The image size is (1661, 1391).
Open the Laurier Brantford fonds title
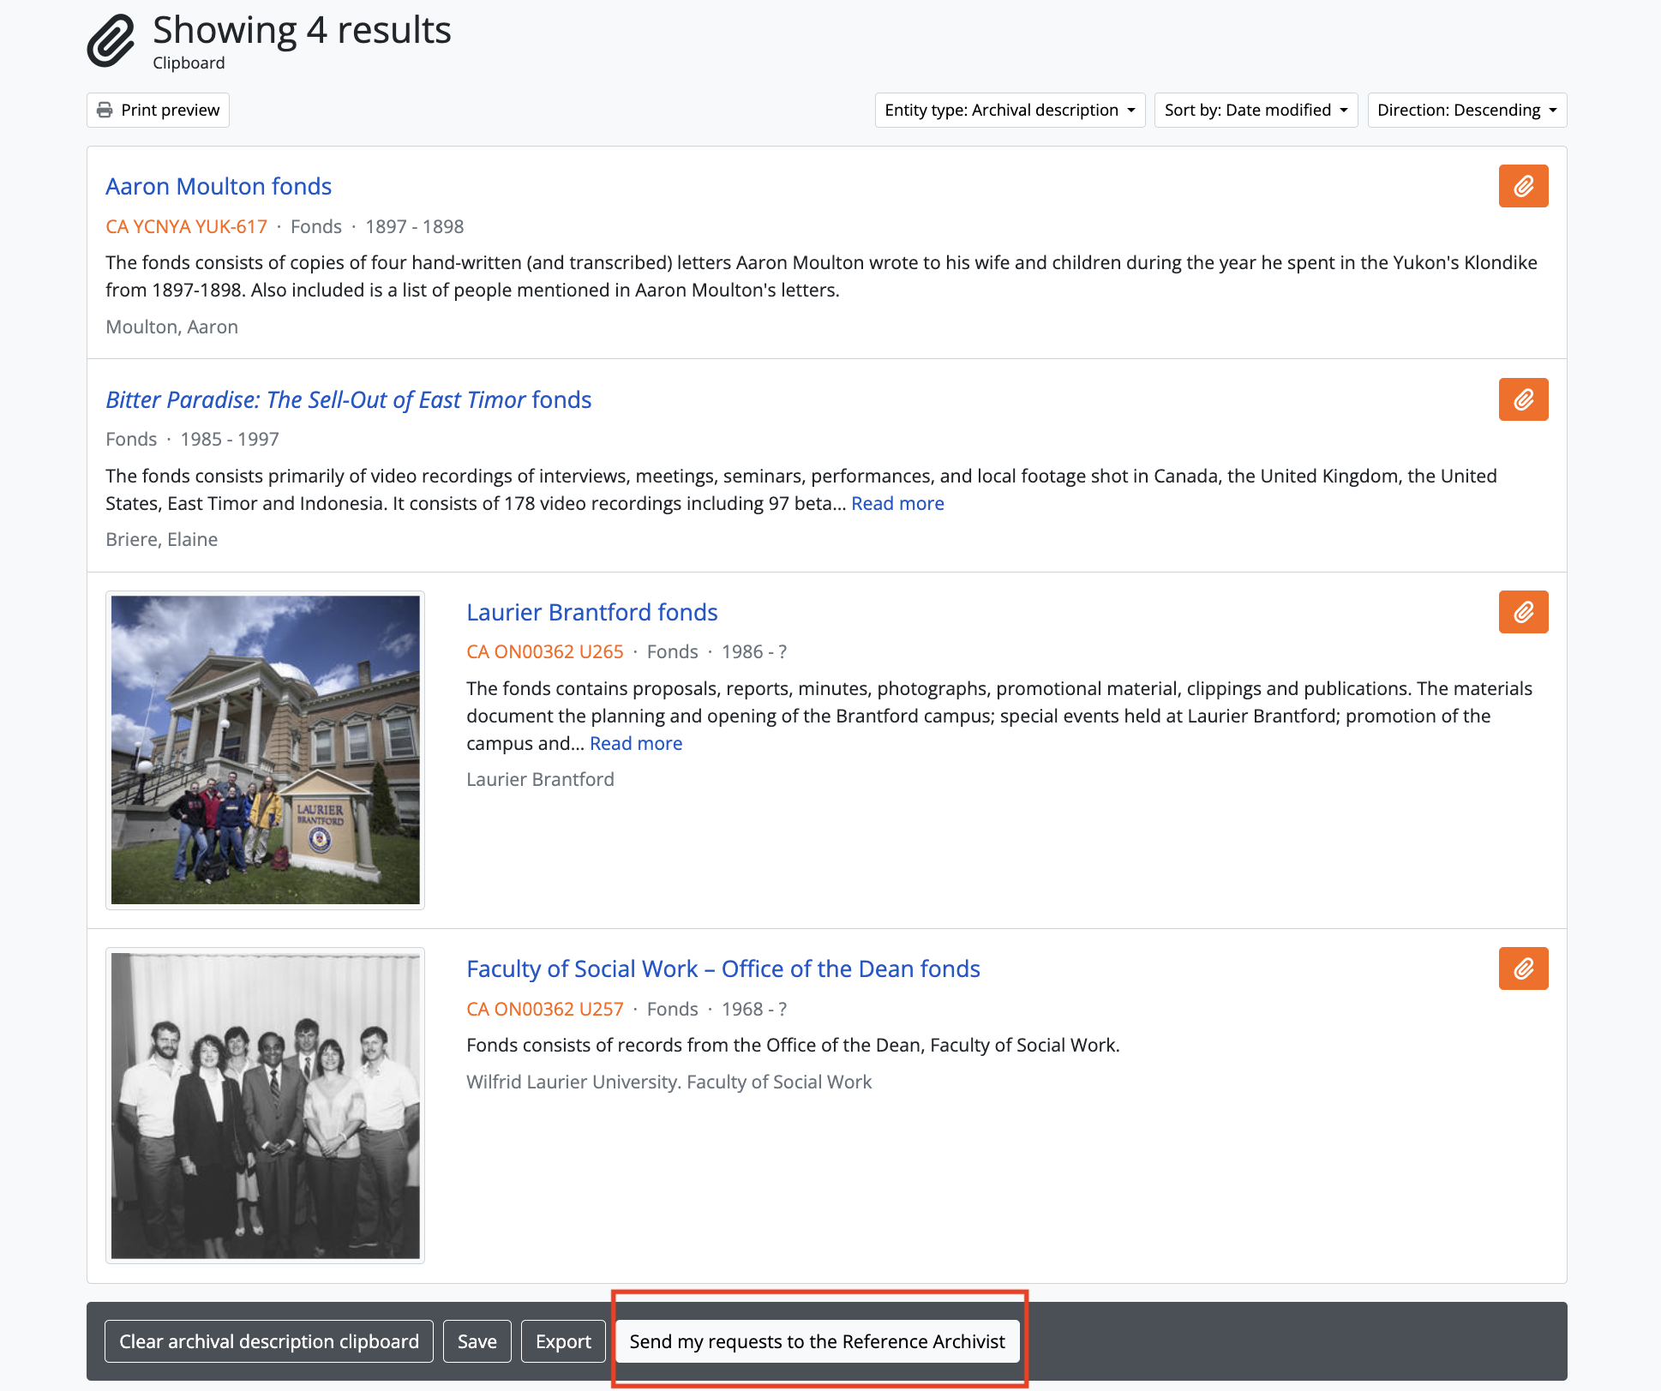(x=591, y=612)
